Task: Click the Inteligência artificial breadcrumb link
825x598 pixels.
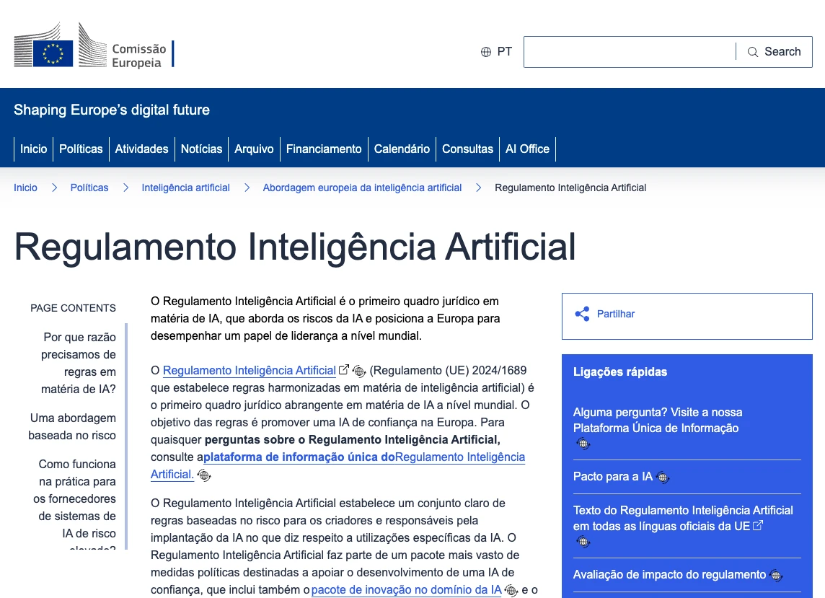Action: pos(185,188)
